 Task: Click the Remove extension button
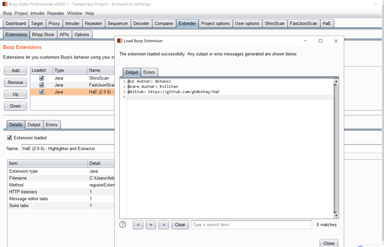click(x=15, y=82)
